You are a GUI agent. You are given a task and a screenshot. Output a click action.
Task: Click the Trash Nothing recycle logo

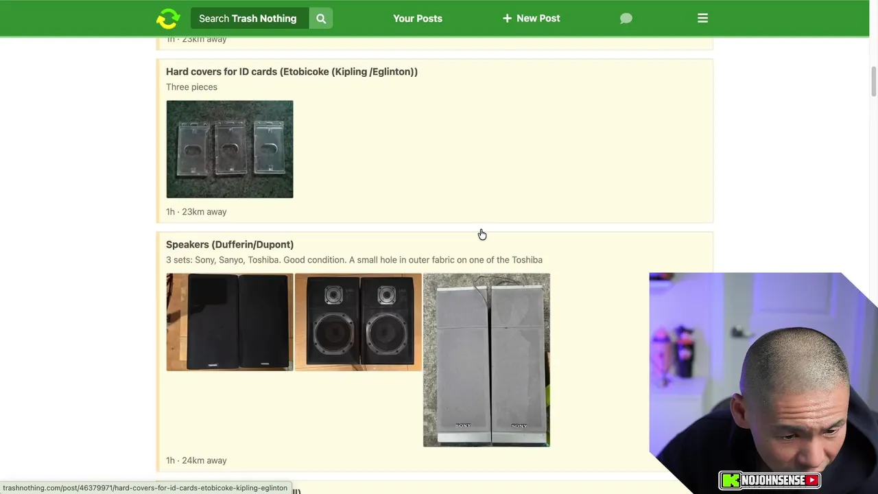[168, 19]
